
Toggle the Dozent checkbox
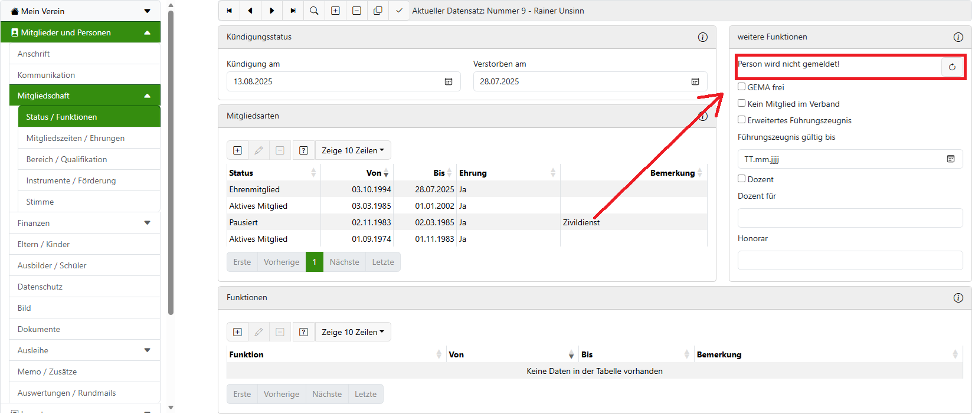[742, 179]
